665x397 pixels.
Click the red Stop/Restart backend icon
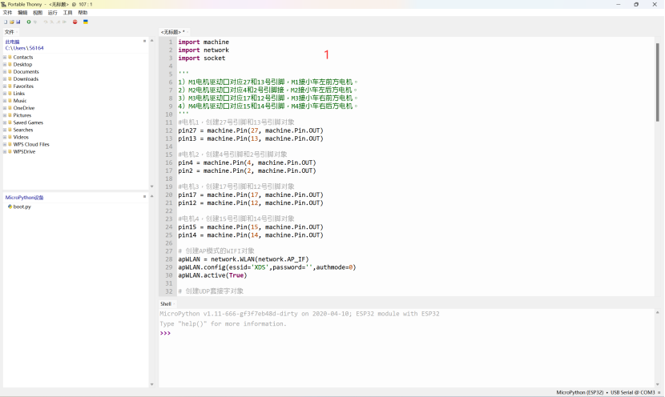[75, 22]
